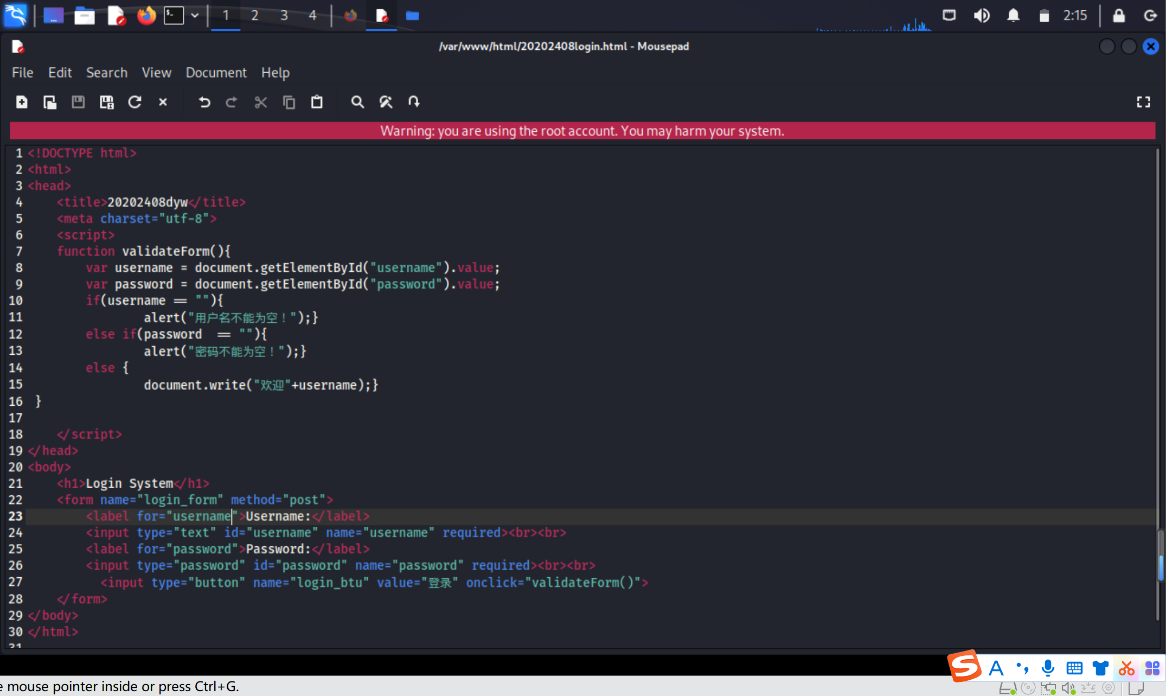Place cursor on line 4 title text

pos(148,202)
